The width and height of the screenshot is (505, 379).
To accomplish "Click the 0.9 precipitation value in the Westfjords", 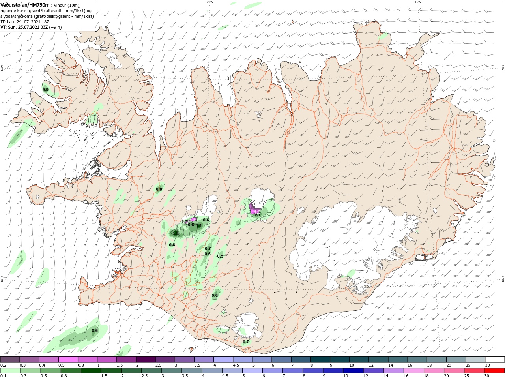I will 45,90.
